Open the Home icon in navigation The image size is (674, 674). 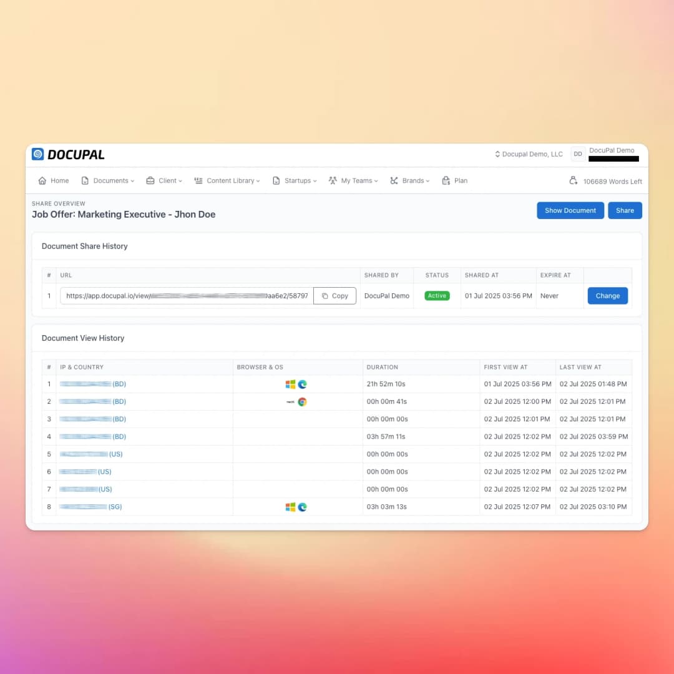pyautogui.click(x=42, y=180)
